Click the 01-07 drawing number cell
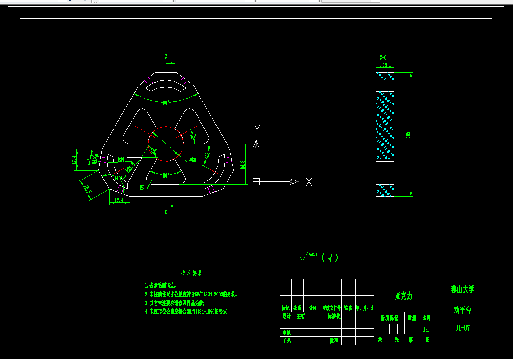The image size is (513, 359). click(x=462, y=328)
